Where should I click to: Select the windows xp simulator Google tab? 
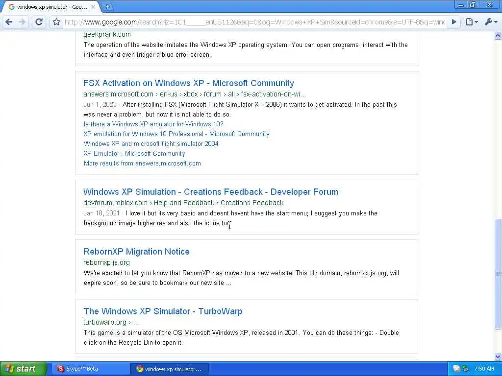click(x=51, y=7)
